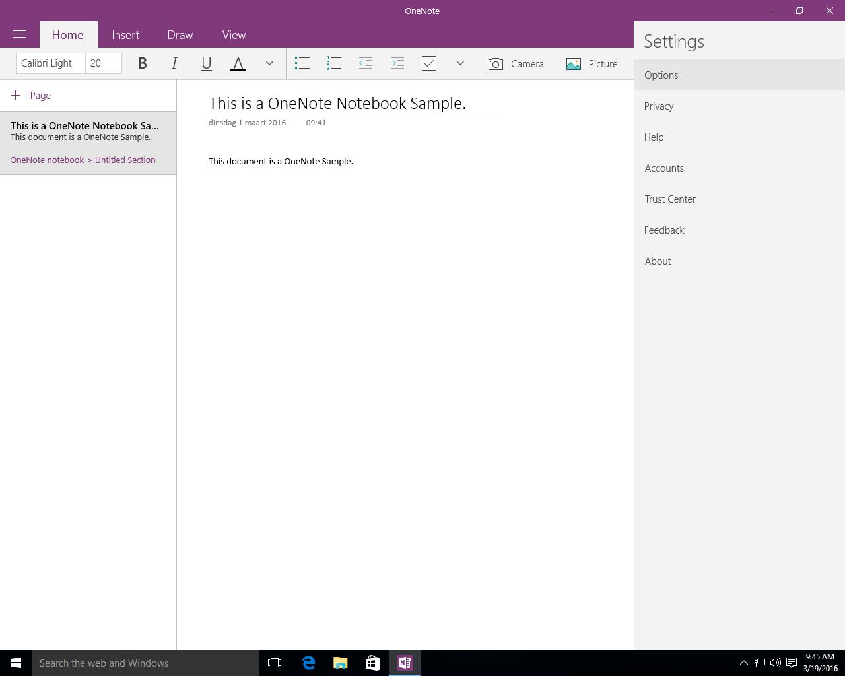The image size is (845, 676).
Task: Expand more paragraph options arrow
Action: click(460, 63)
